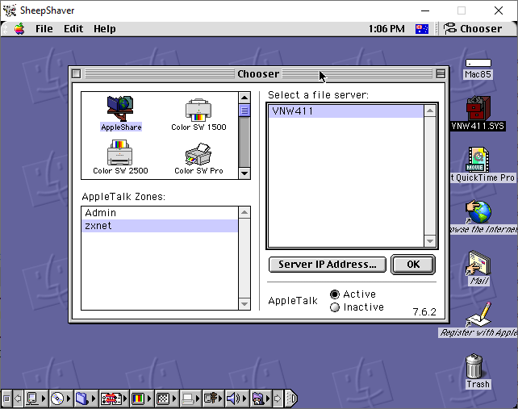The width and height of the screenshot is (518, 409).
Task: Click down arrow of device icon list scrollbar
Action: [x=244, y=173]
